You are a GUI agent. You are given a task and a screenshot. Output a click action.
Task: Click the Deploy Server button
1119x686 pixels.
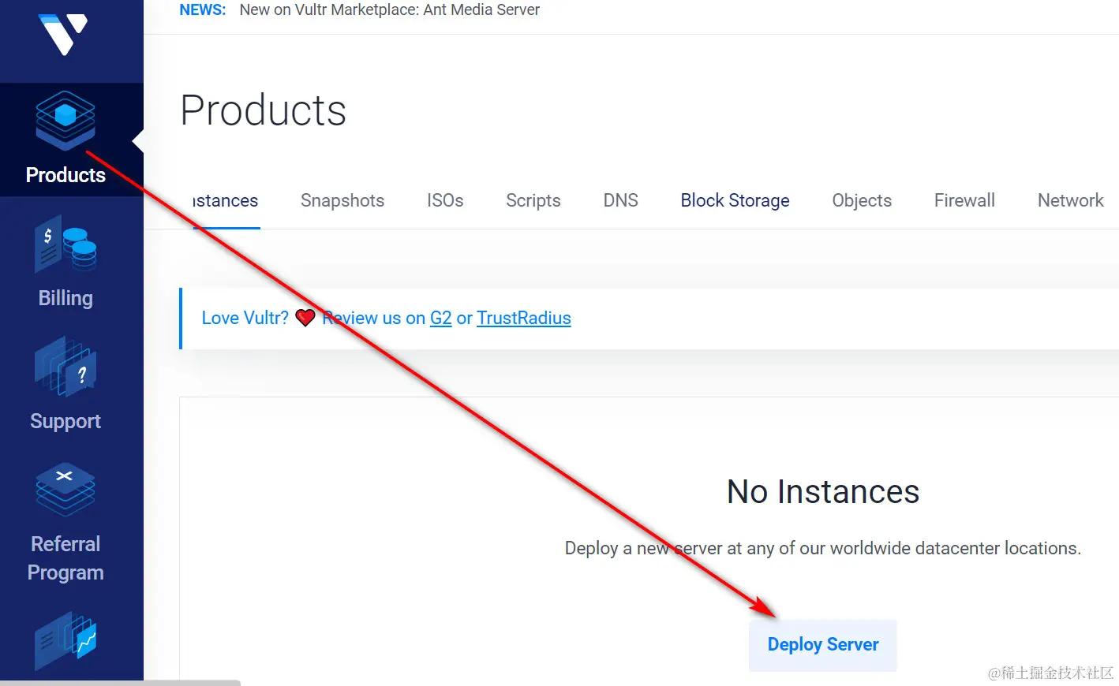(x=822, y=644)
